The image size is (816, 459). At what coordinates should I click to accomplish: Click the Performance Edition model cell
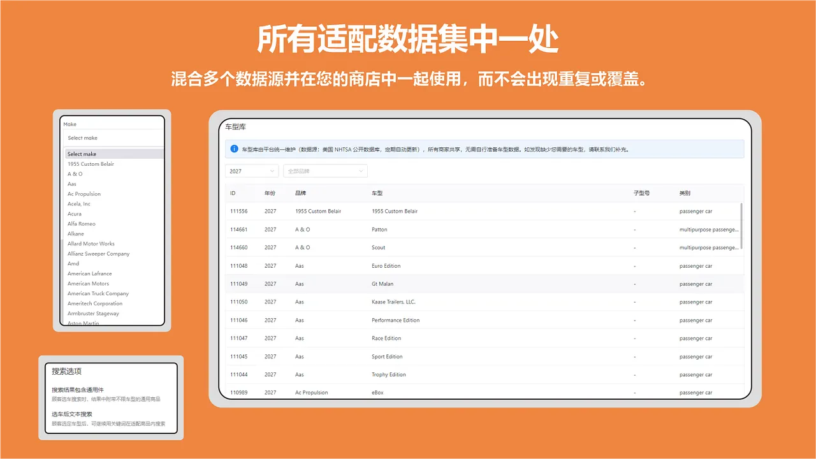click(x=396, y=320)
